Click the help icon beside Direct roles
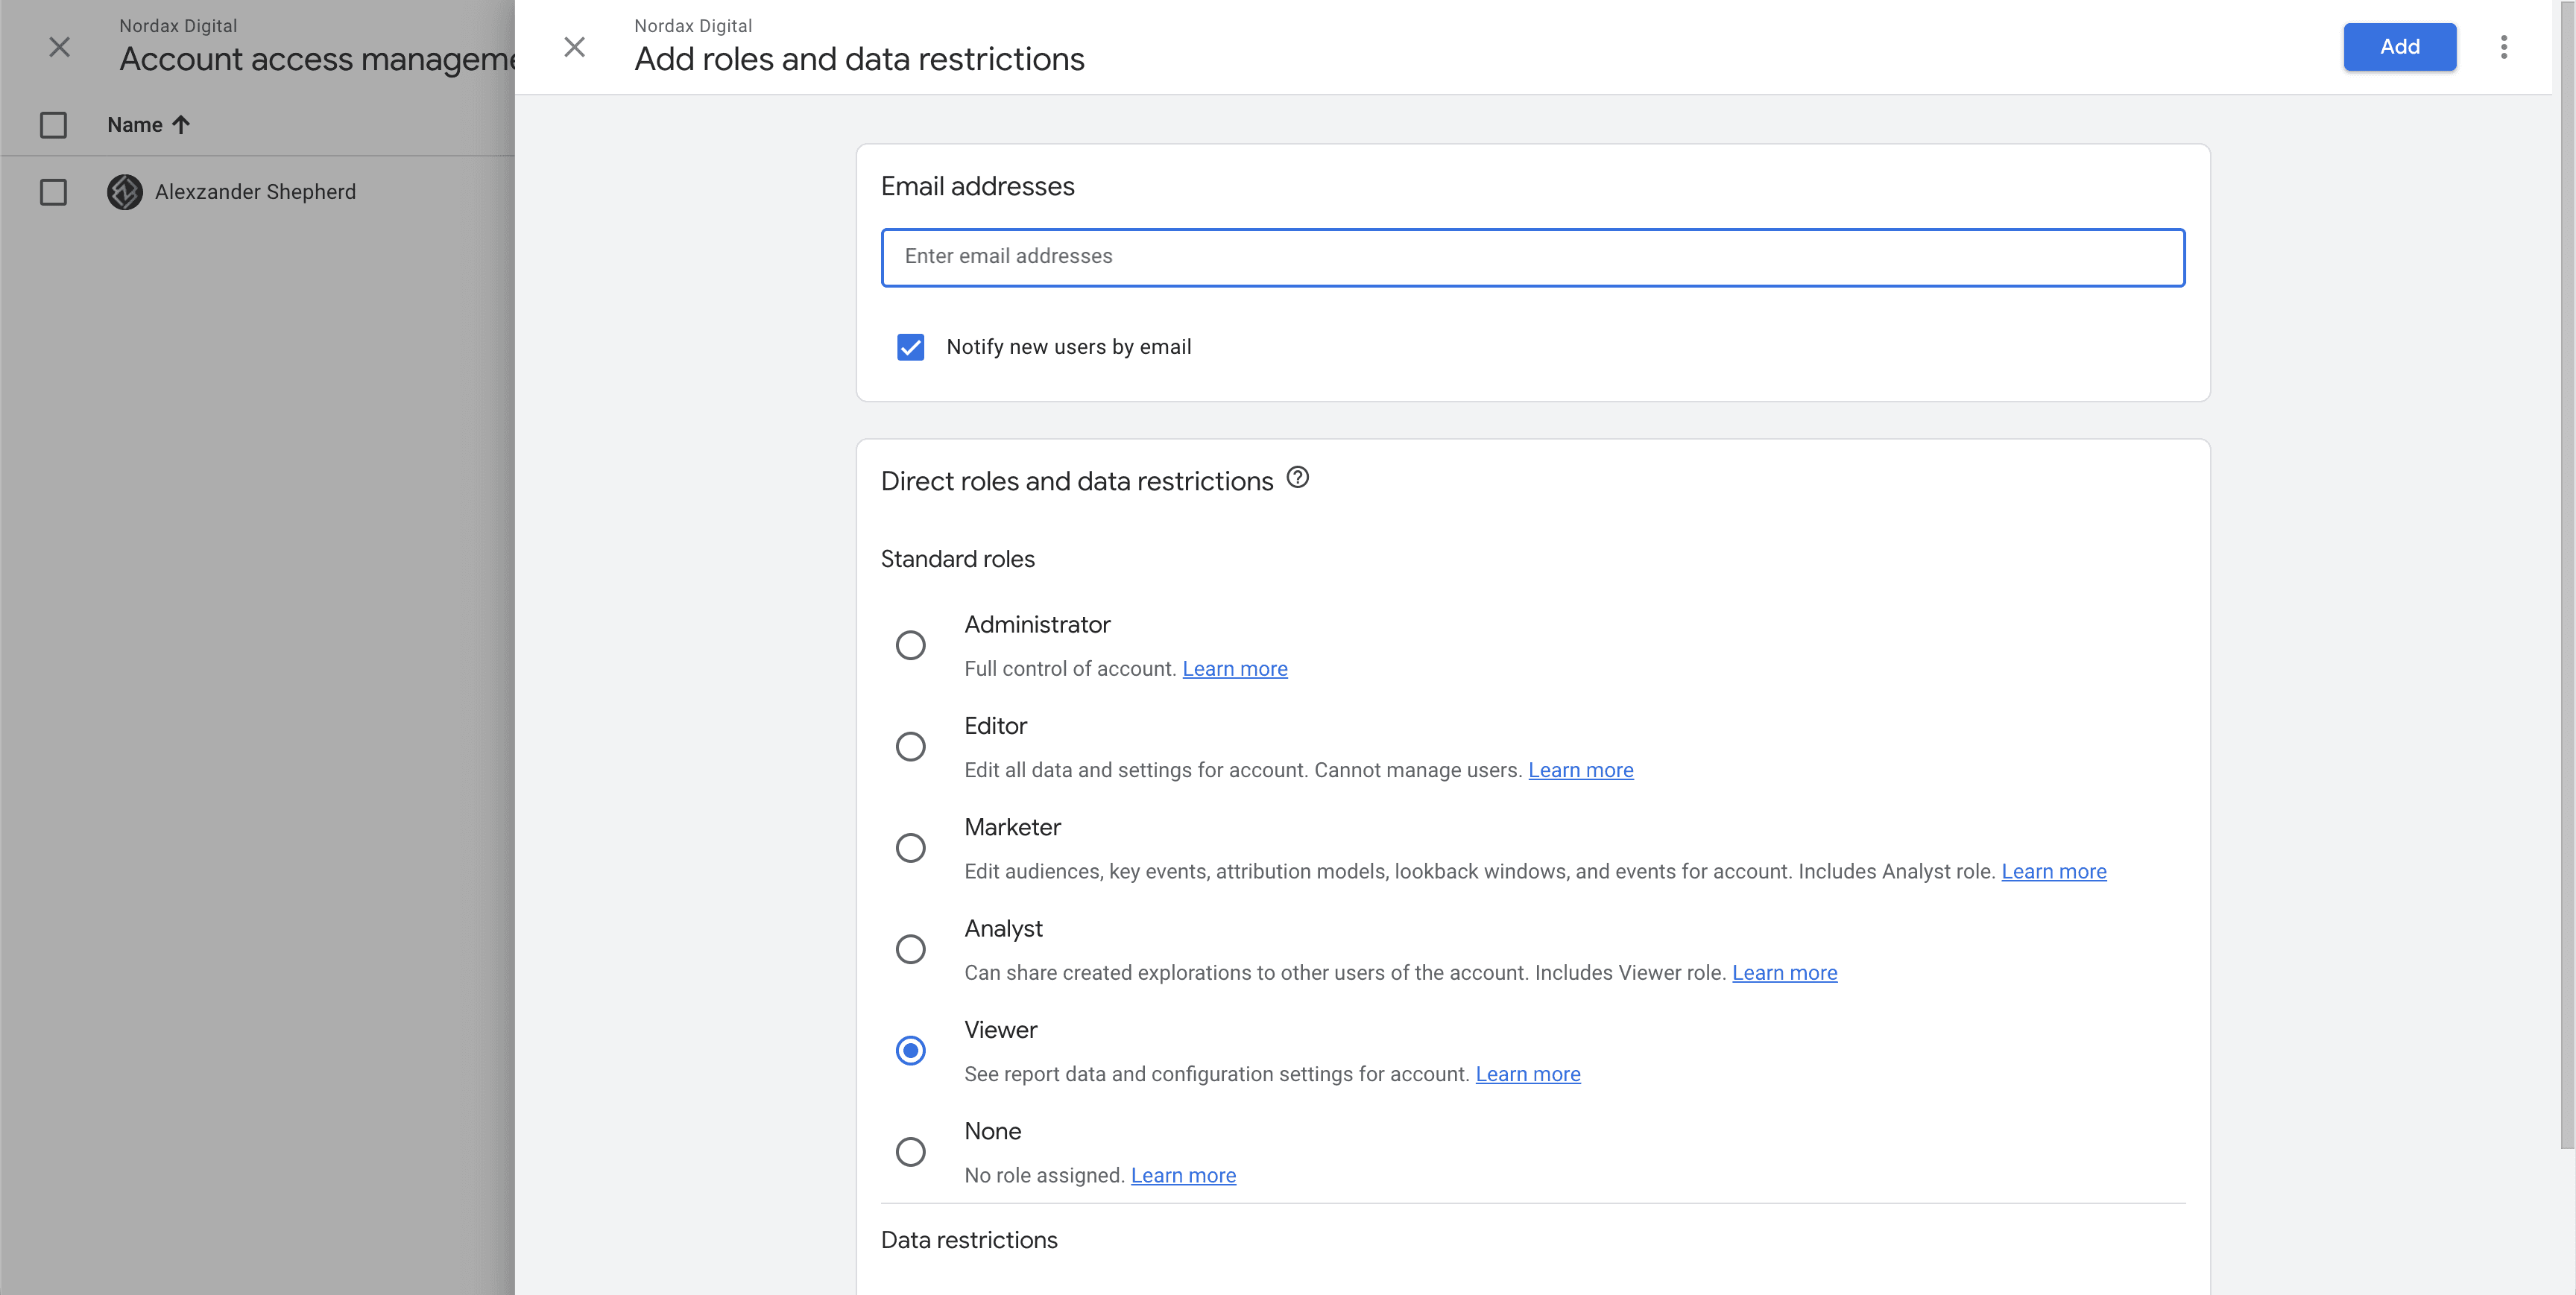 (1297, 478)
